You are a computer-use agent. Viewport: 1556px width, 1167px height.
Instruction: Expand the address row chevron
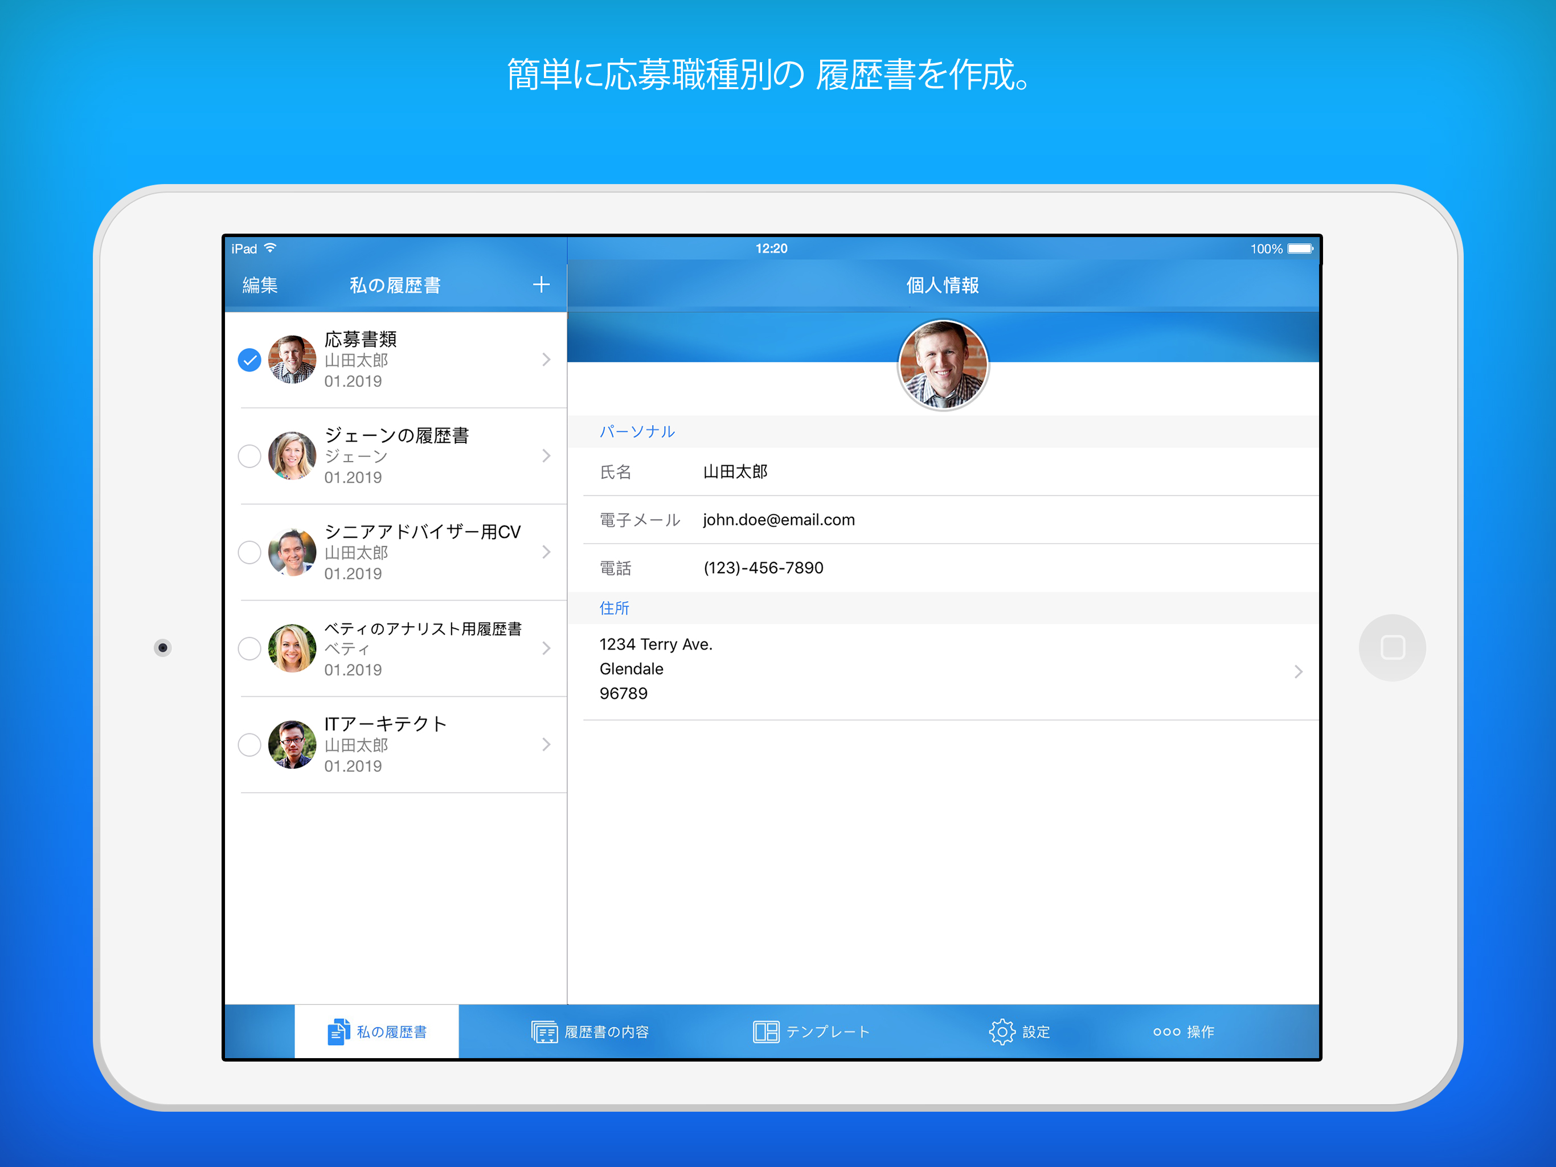[x=1298, y=671]
